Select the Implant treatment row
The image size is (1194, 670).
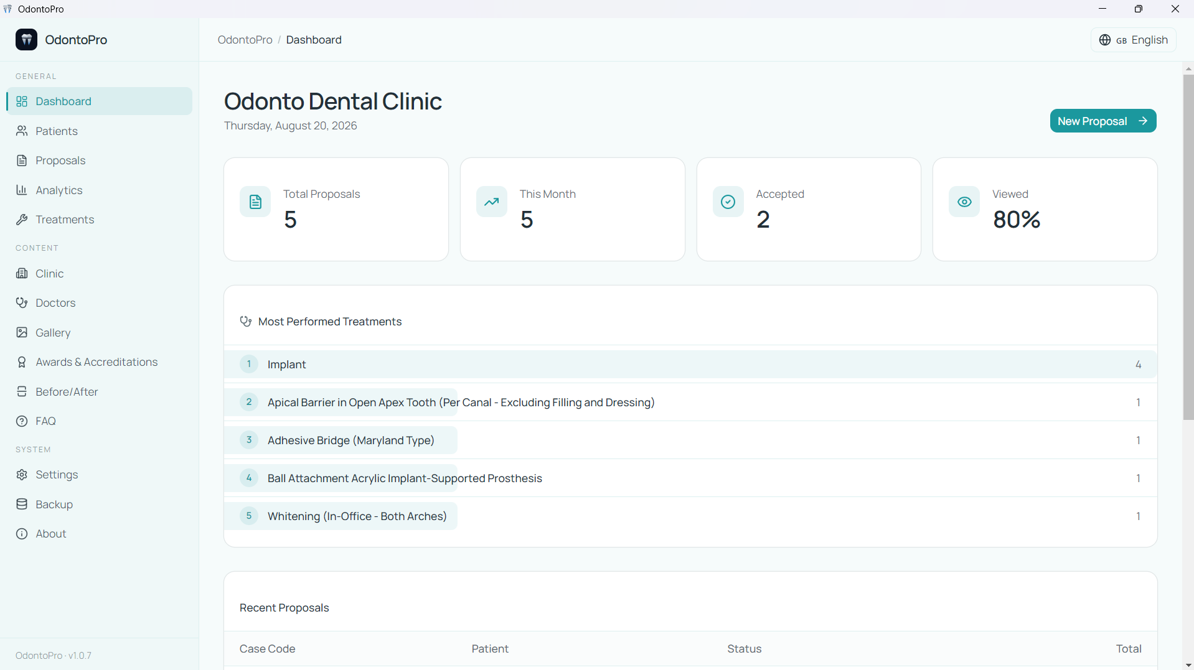click(690, 365)
